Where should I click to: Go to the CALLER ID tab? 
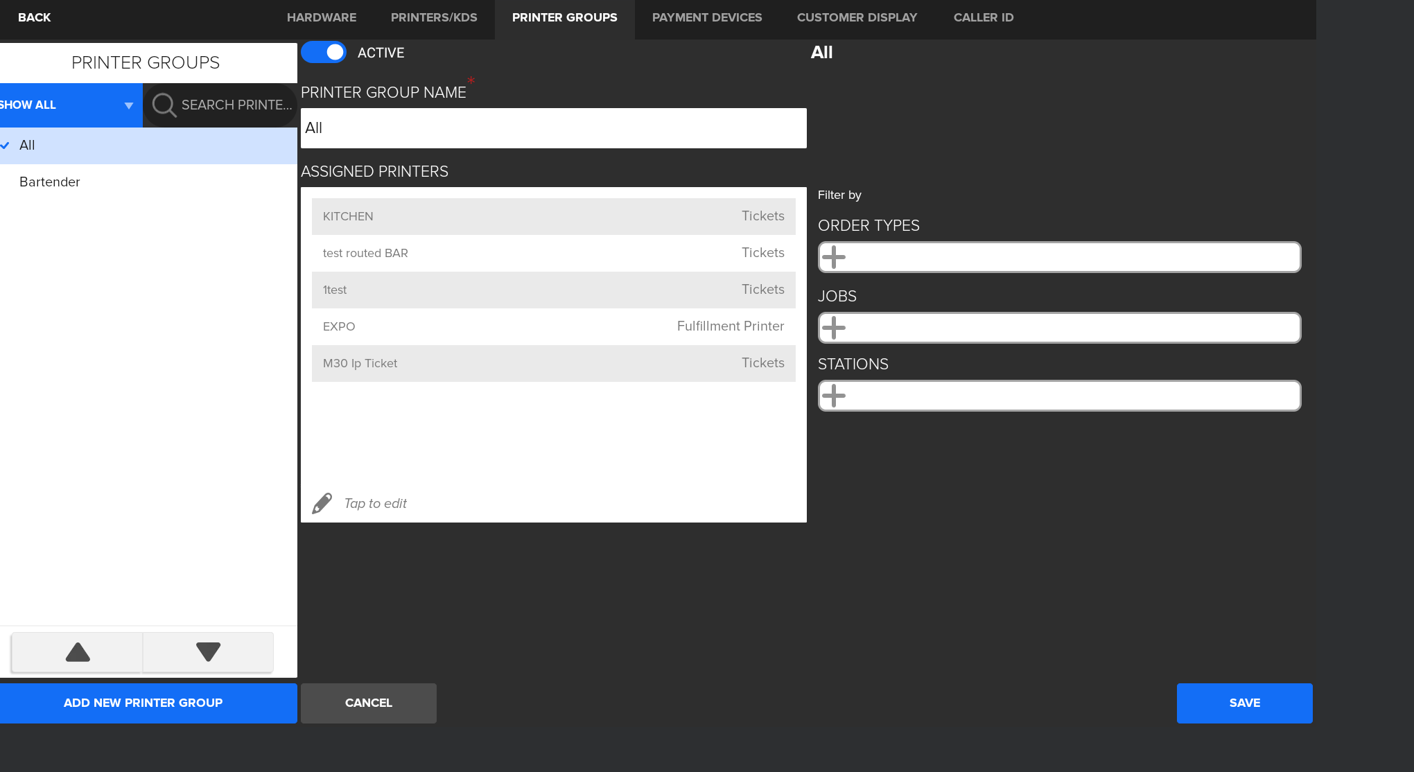(983, 18)
